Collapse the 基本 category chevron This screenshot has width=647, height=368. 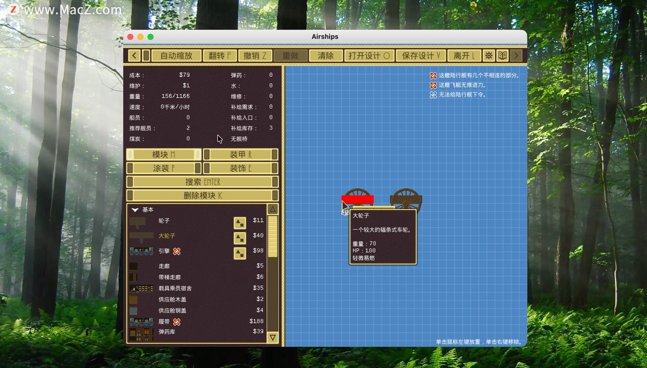(x=135, y=210)
